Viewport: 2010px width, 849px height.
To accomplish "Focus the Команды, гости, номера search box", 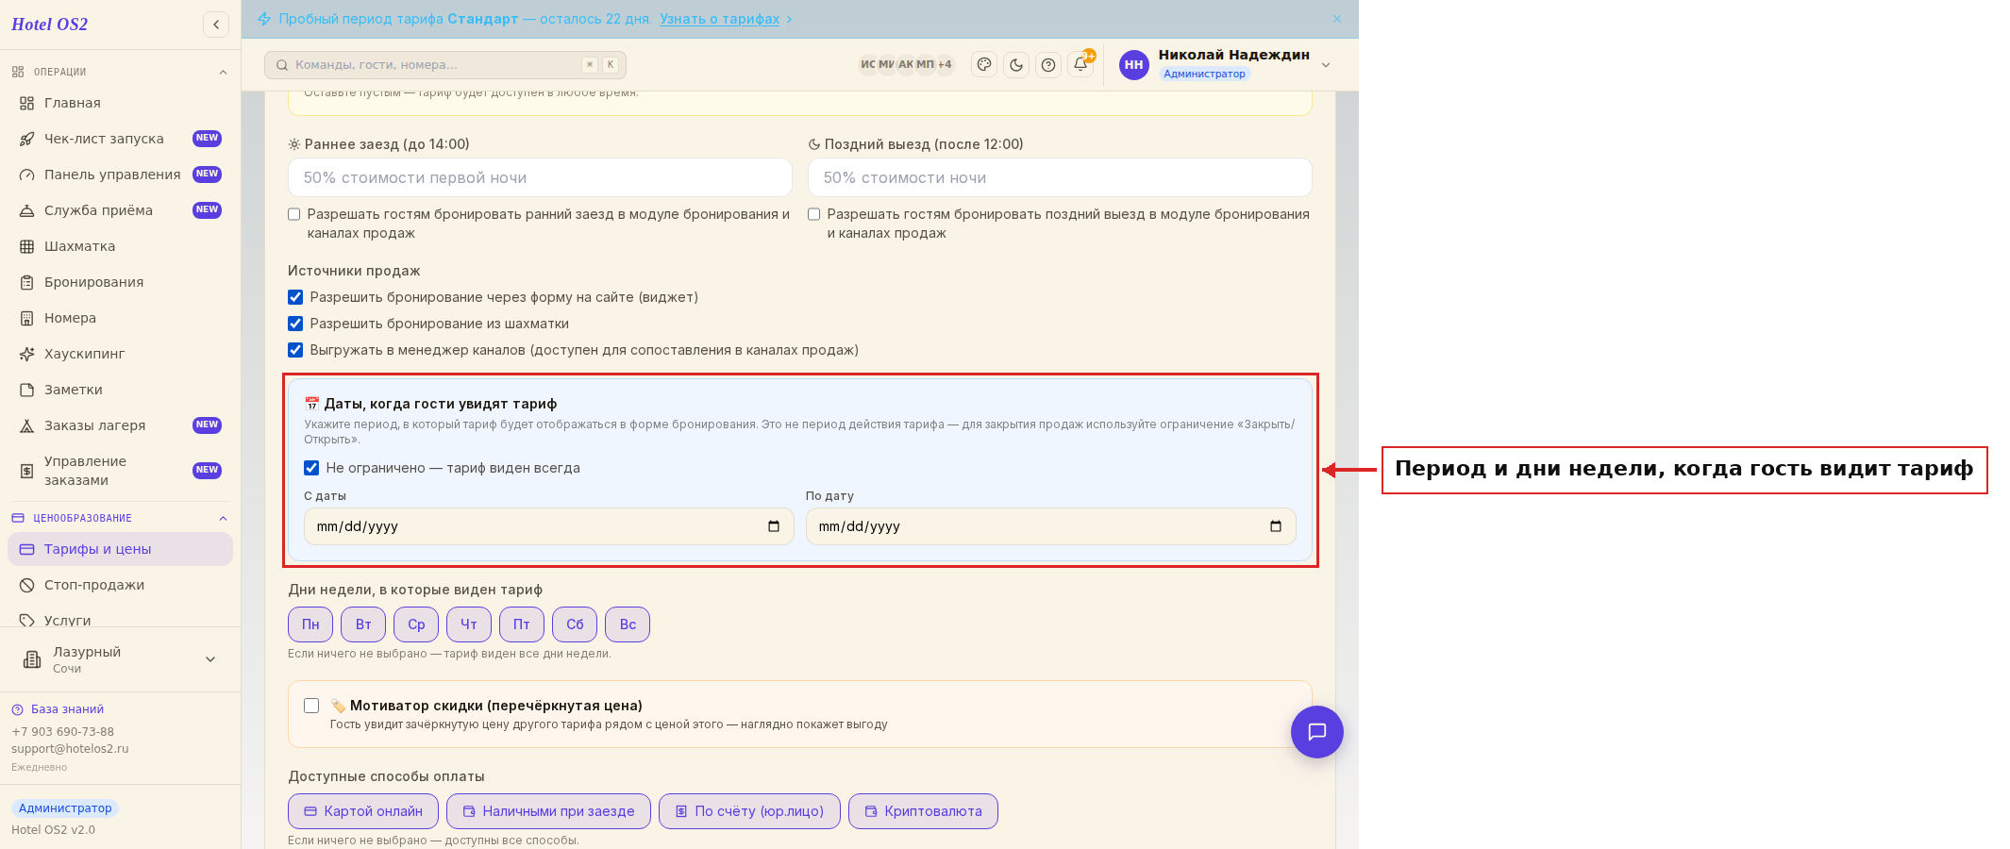I will 445,65.
